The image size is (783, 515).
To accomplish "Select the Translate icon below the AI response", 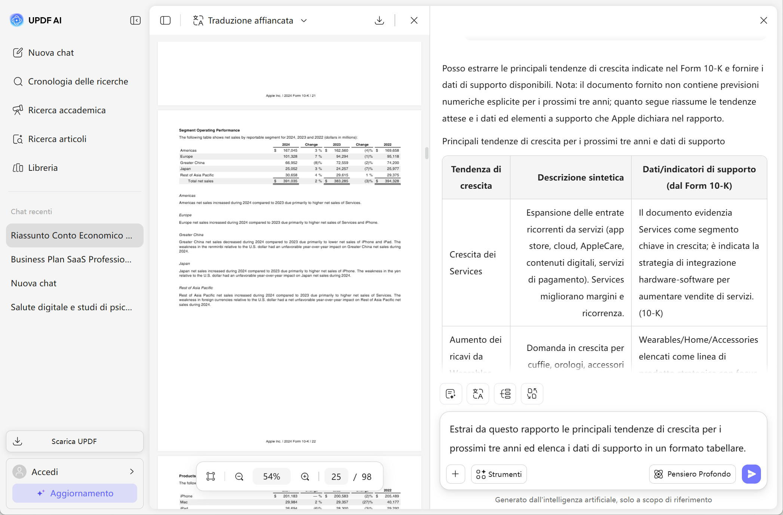I will 478,394.
